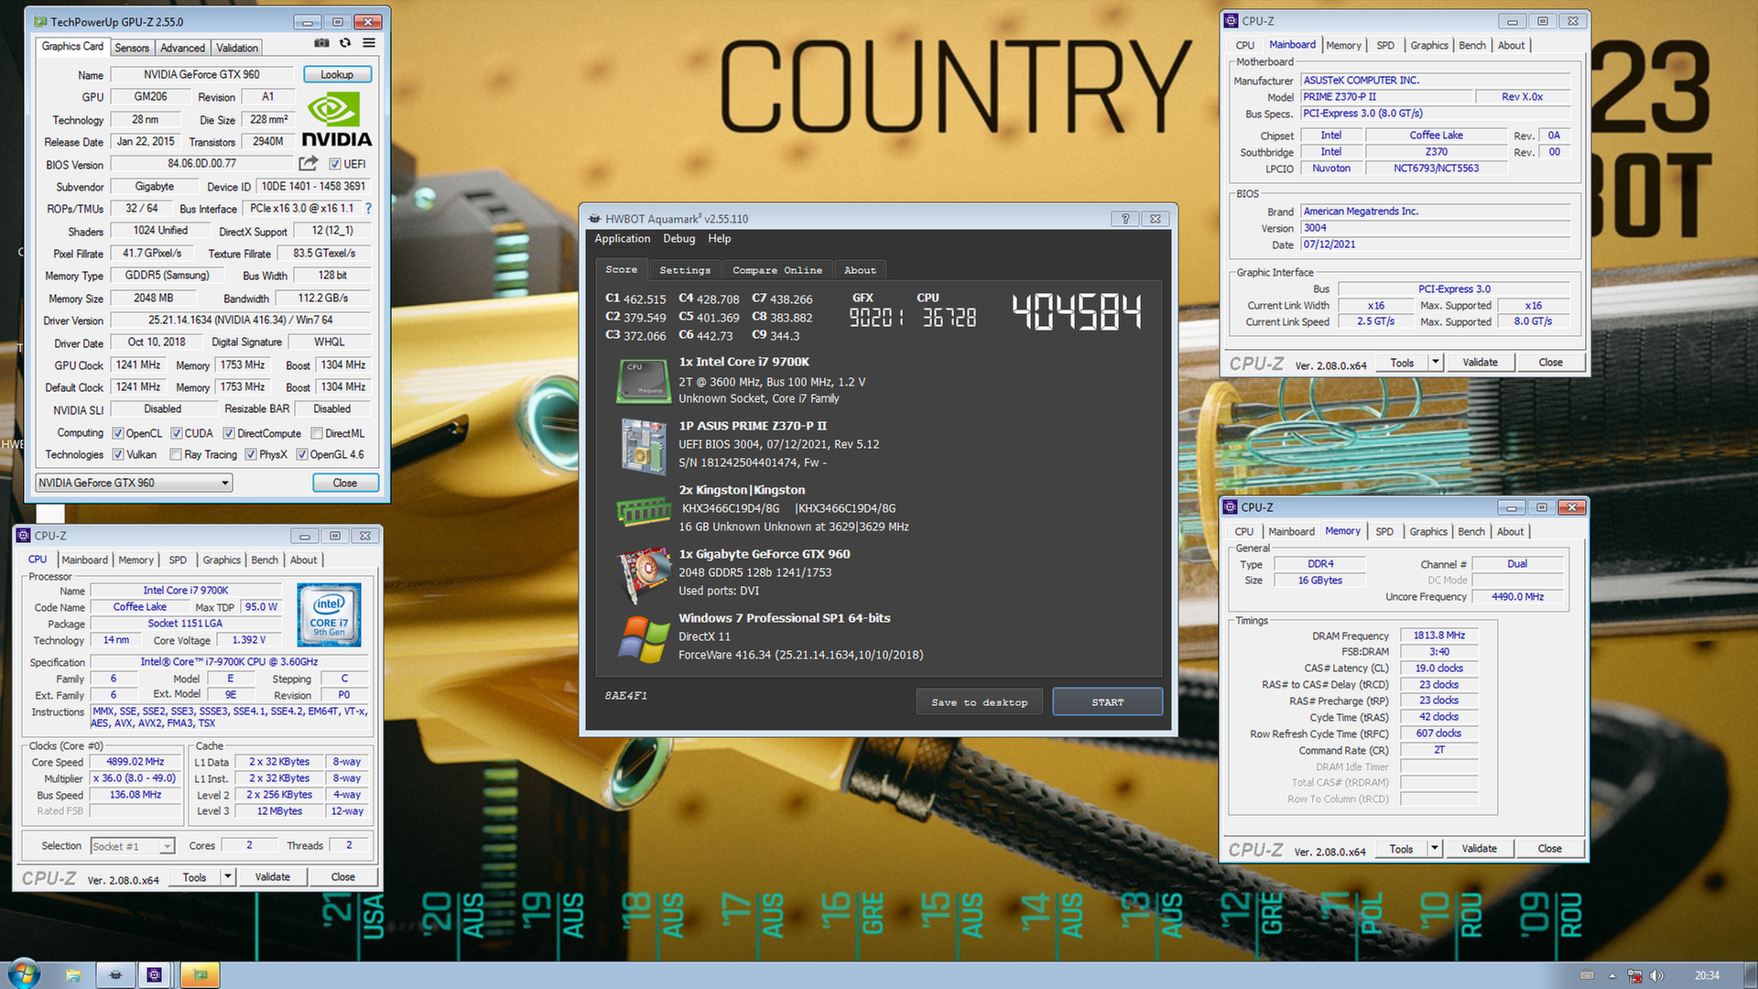Click the GPU-Z refresh icon
This screenshot has height=989, width=1758.
345,43
